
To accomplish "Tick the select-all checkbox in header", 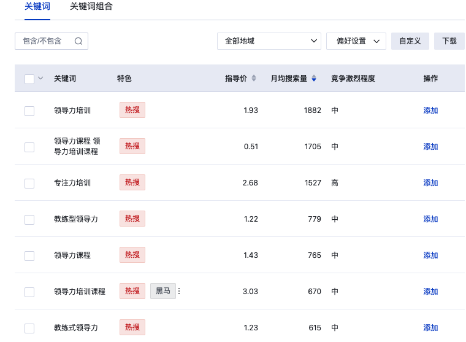I will 29,79.
